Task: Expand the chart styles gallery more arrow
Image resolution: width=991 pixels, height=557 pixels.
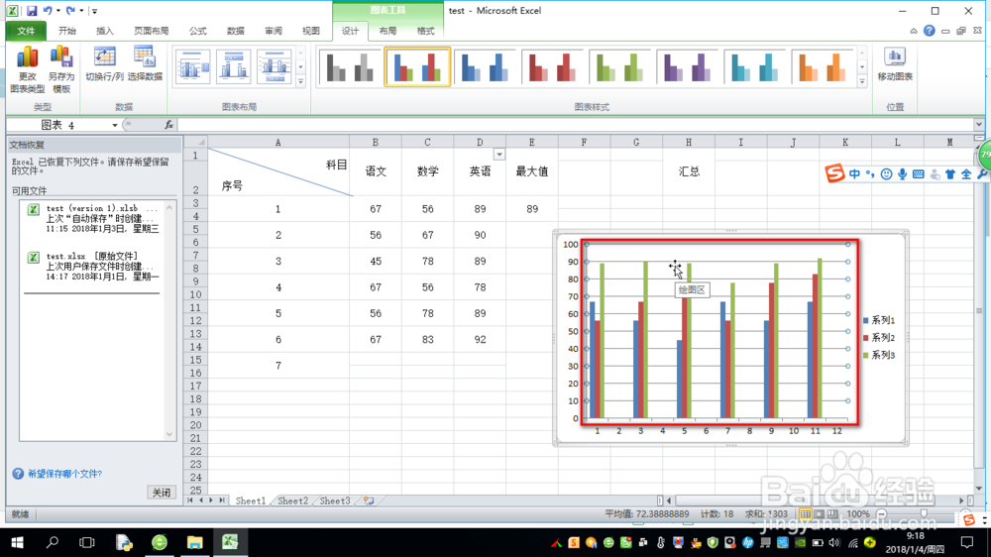Action: 862,81
